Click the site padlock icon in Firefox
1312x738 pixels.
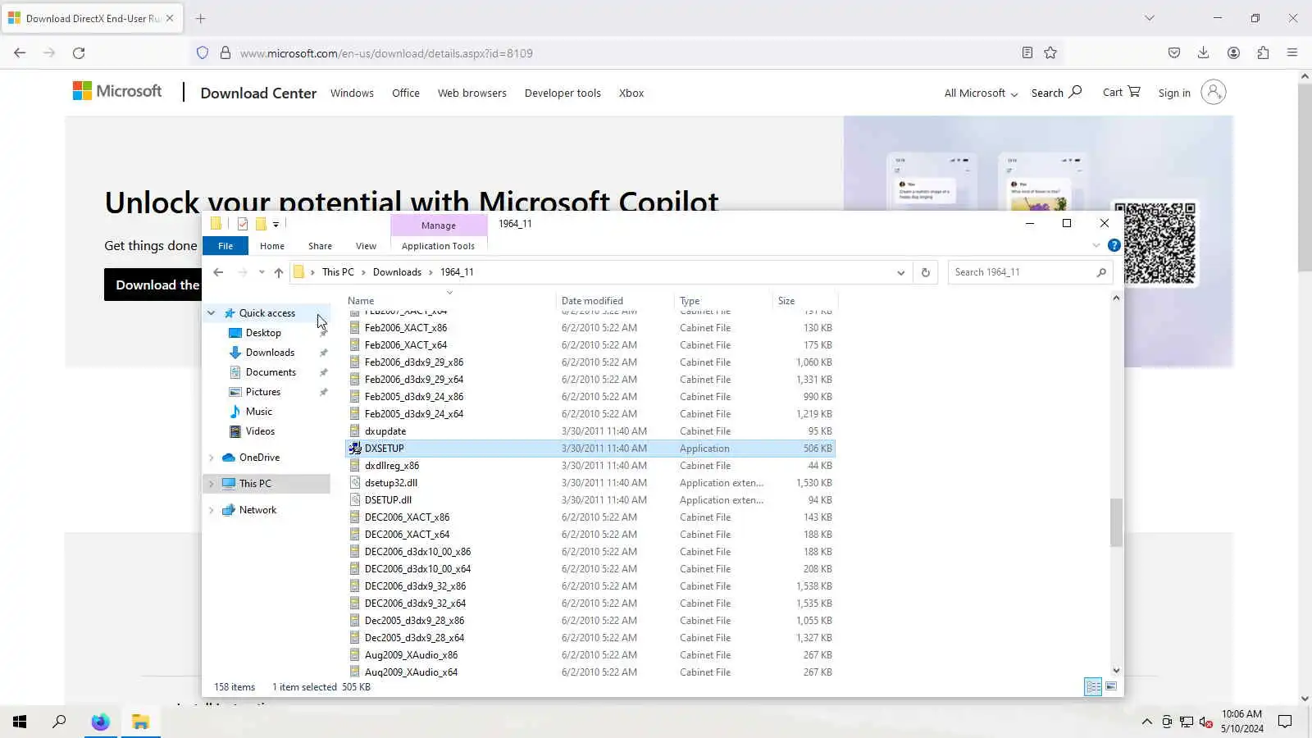225,53
